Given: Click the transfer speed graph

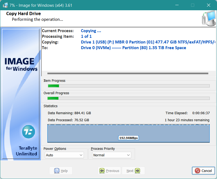Looking at the screenshot, I should click(x=129, y=133).
